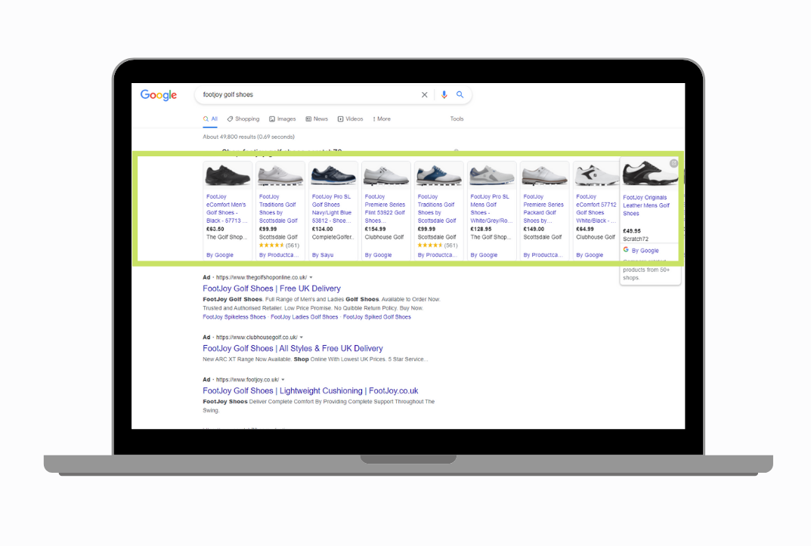The height and width of the screenshot is (546, 811).
Task: Select the All tab
Action: click(211, 119)
